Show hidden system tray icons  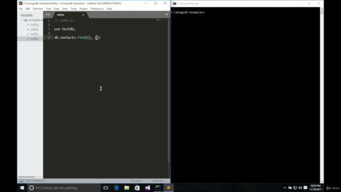(285, 188)
